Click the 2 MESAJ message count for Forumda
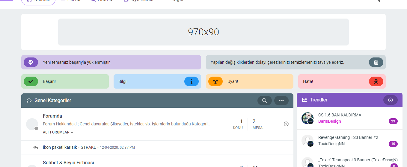The image size is (407, 167). [258, 124]
